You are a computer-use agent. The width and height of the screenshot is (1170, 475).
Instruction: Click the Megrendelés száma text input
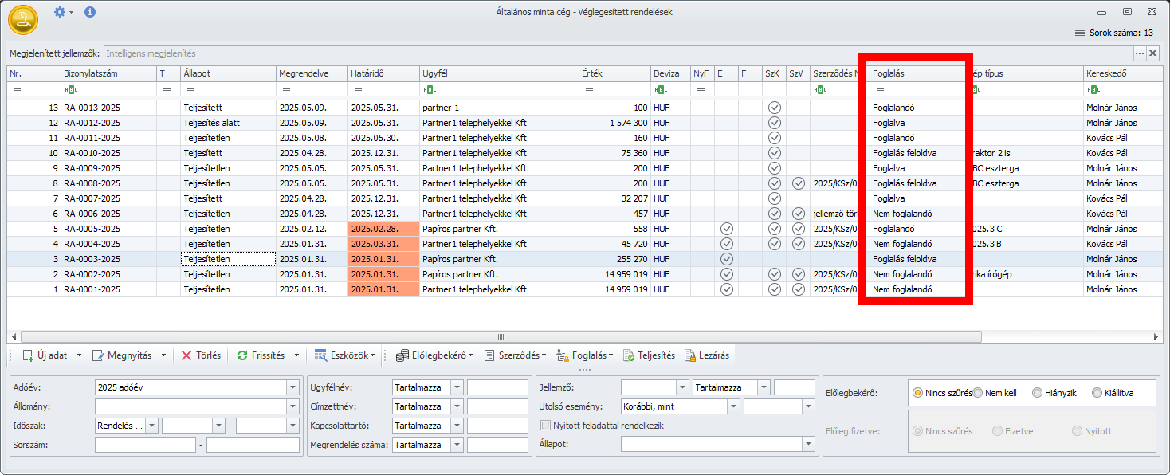pyautogui.click(x=497, y=445)
